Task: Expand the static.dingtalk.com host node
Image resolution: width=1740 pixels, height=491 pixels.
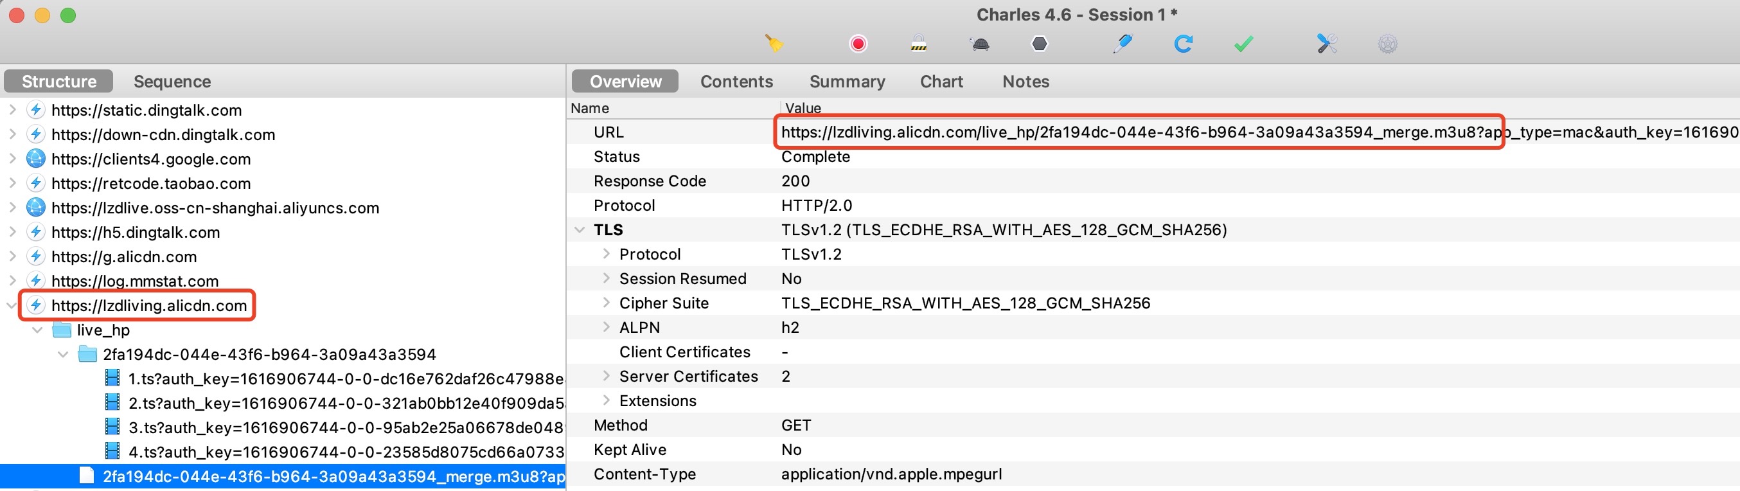Action: pos(12,110)
